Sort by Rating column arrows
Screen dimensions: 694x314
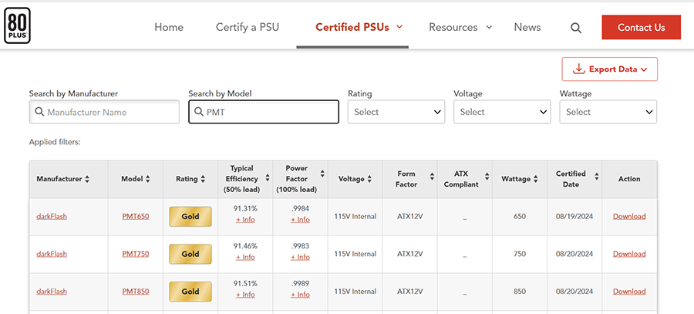point(203,179)
